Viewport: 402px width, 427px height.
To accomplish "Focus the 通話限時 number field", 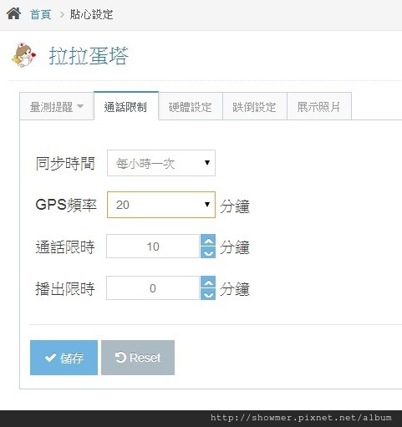I will [x=153, y=247].
